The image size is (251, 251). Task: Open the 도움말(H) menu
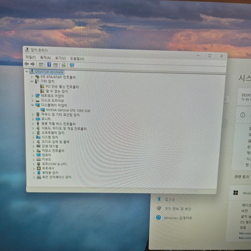point(77,59)
